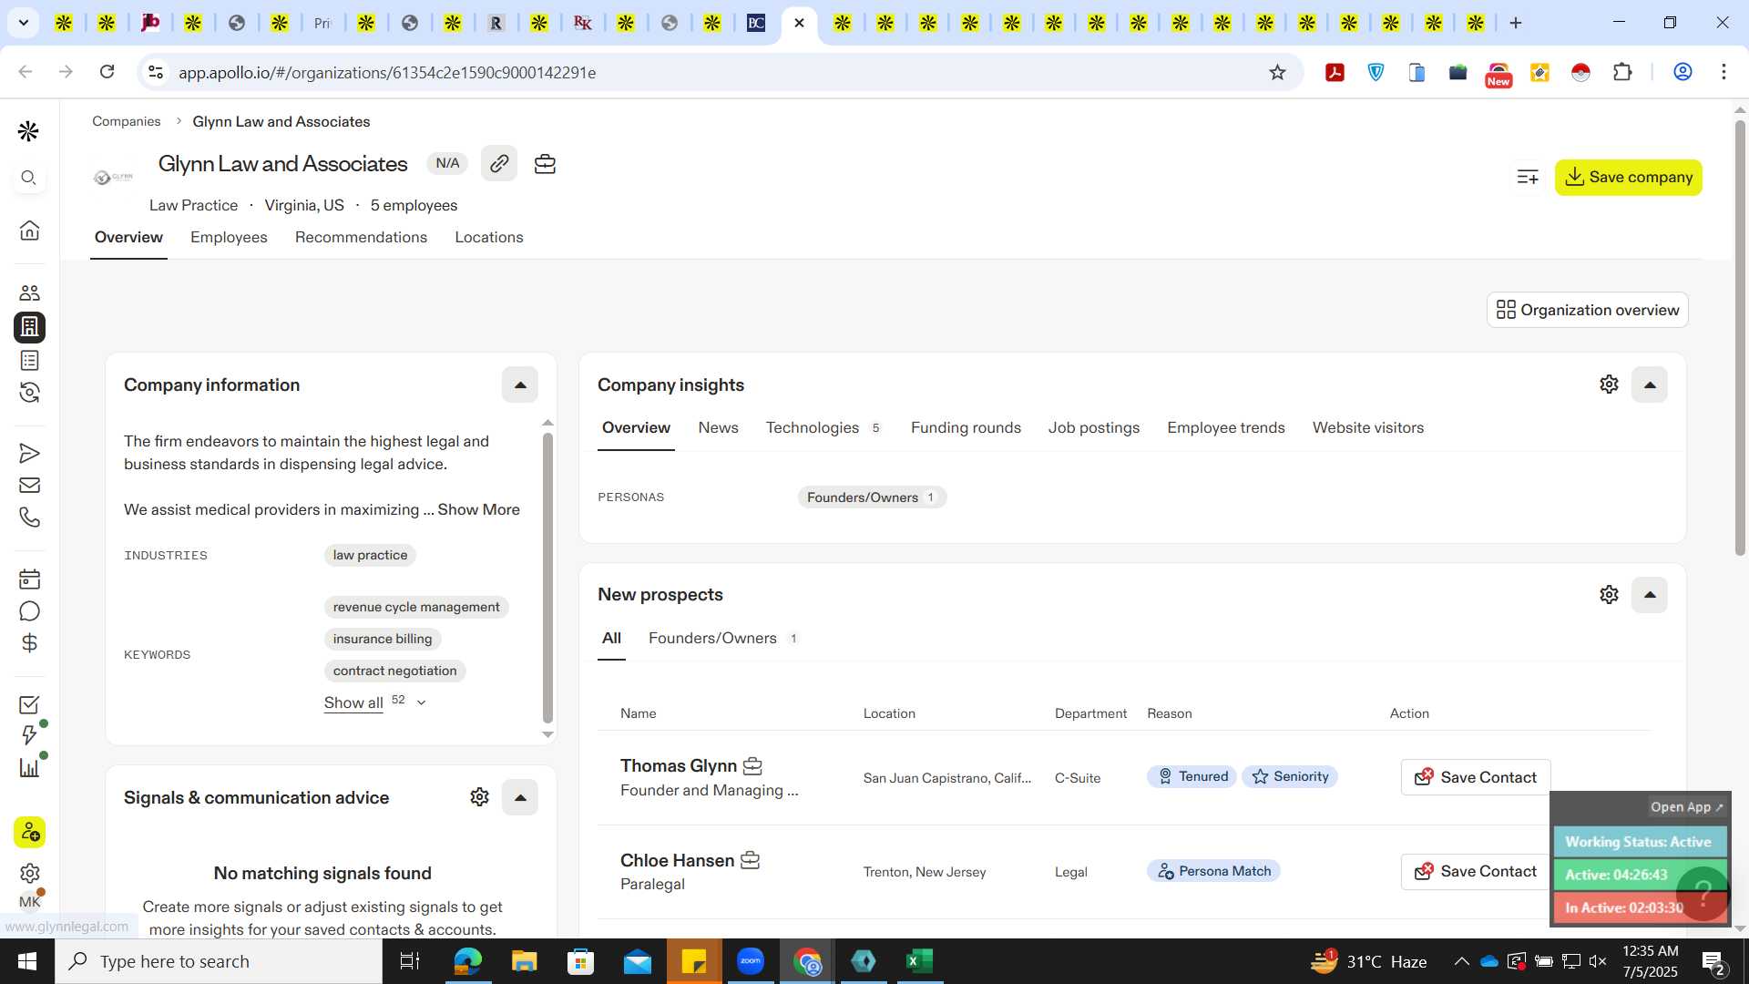Open Meetings calendar icon in sidebar
The width and height of the screenshot is (1749, 984).
point(29,579)
